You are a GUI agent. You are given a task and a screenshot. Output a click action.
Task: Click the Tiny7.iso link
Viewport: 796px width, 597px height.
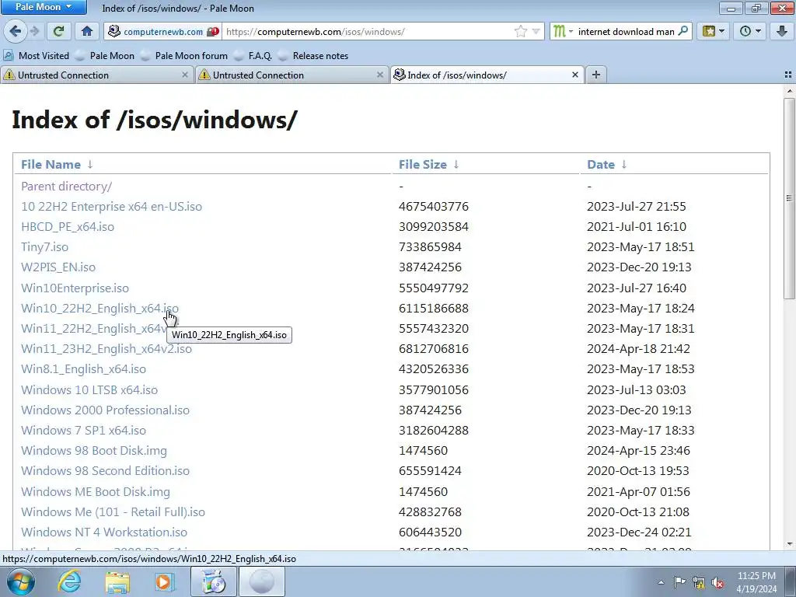44,247
